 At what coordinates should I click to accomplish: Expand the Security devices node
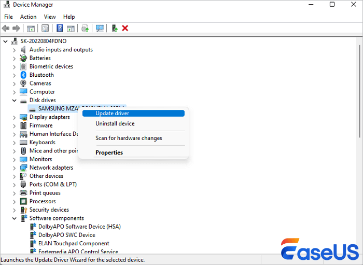[x=15, y=210]
